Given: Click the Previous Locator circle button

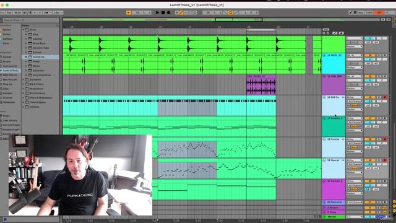Looking at the screenshot, I should pyautogui.click(x=324, y=33).
